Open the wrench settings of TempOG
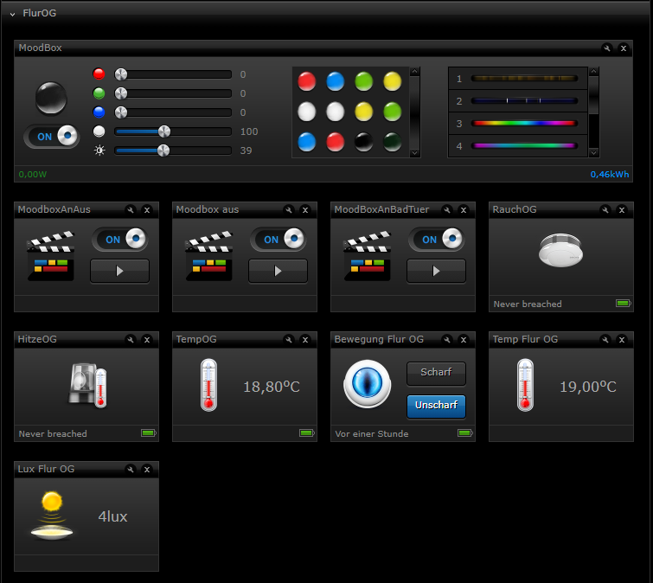The width and height of the screenshot is (653, 583). [x=289, y=340]
